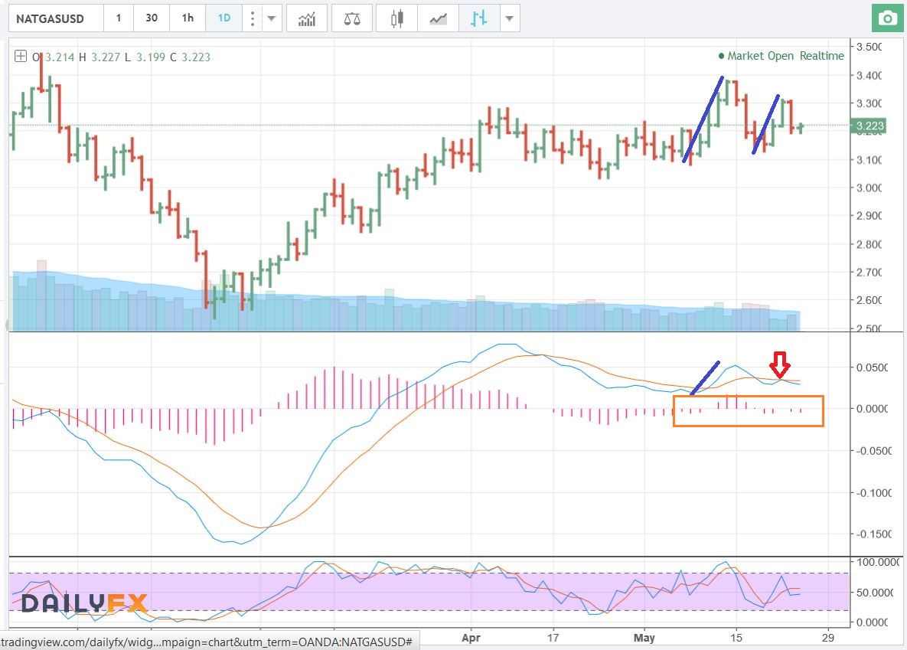Click the closing price value 3.223 in legend

[x=196, y=57]
